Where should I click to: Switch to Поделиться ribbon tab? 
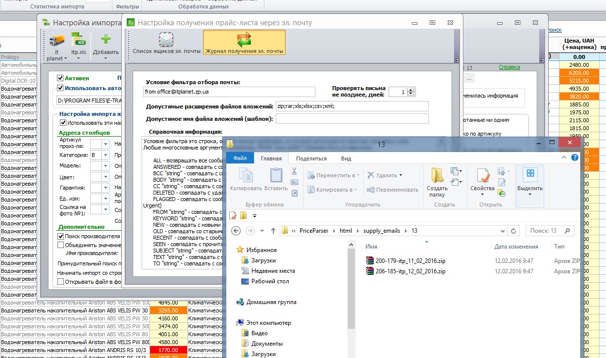tap(311, 158)
